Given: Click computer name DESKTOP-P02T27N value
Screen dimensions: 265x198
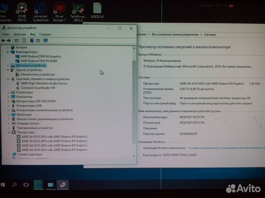Looking at the screenshot, I should 192,117.
